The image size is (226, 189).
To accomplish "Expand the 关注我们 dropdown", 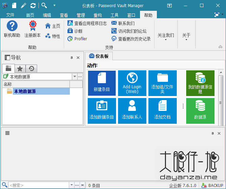I will (x=166, y=37).
